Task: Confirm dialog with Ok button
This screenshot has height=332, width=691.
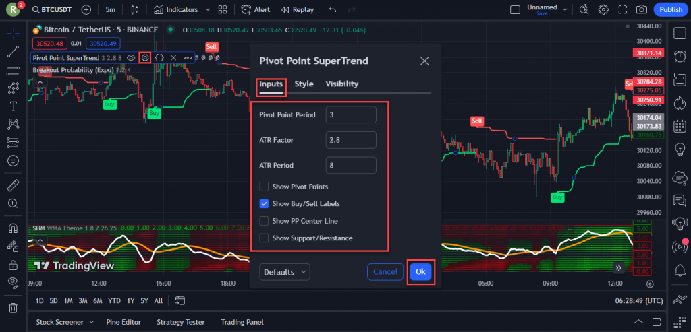Action: [x=420, y=272]
